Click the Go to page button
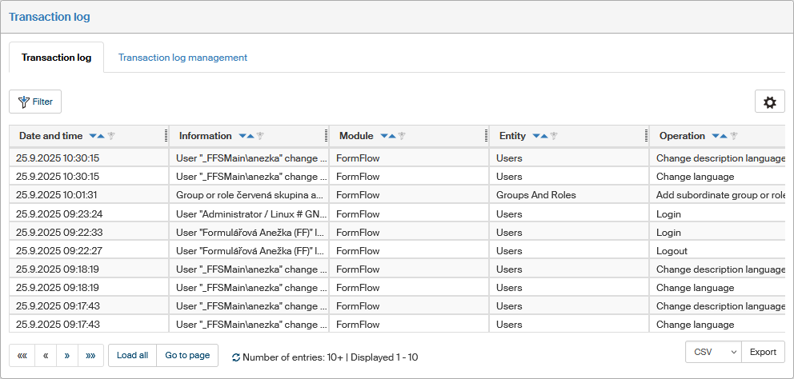This screenshot has width=794, height=379. tap(187, 355)
